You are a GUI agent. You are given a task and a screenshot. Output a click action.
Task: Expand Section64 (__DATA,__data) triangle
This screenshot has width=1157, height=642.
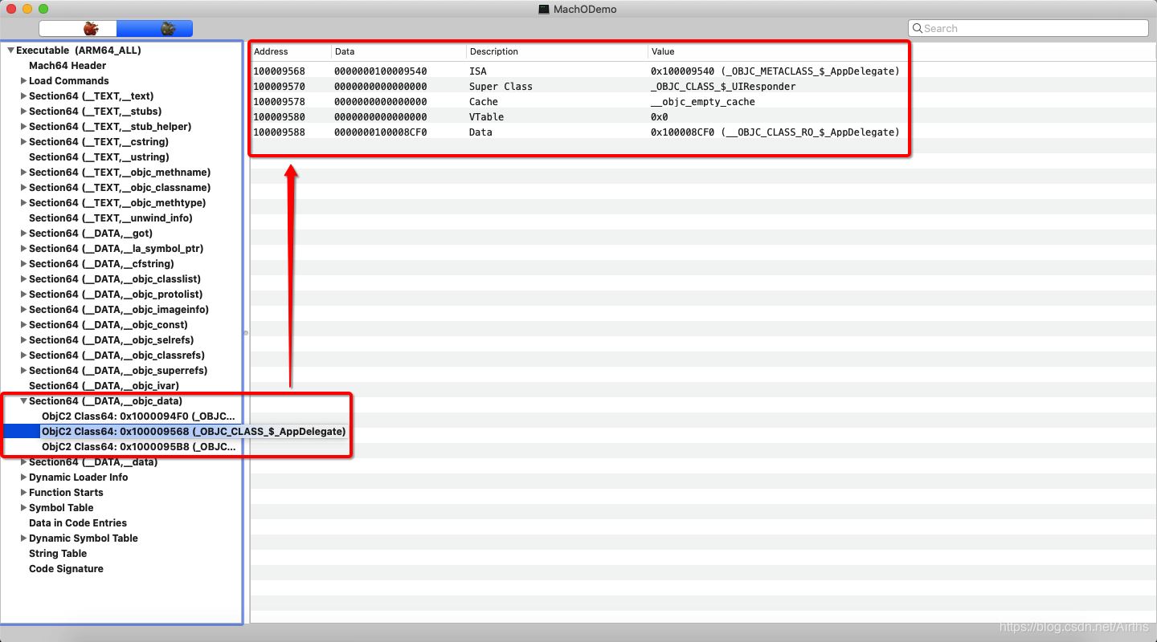pyautogui.click(x=23, y=462)
